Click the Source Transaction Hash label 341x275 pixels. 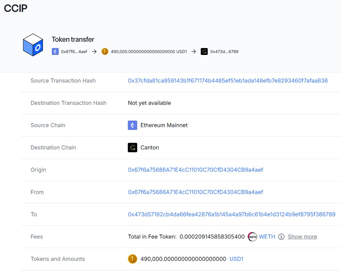coord(63,81)
